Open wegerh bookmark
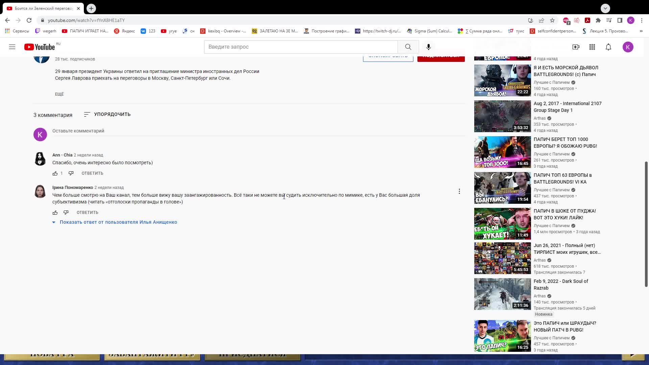 click(46, 31)
